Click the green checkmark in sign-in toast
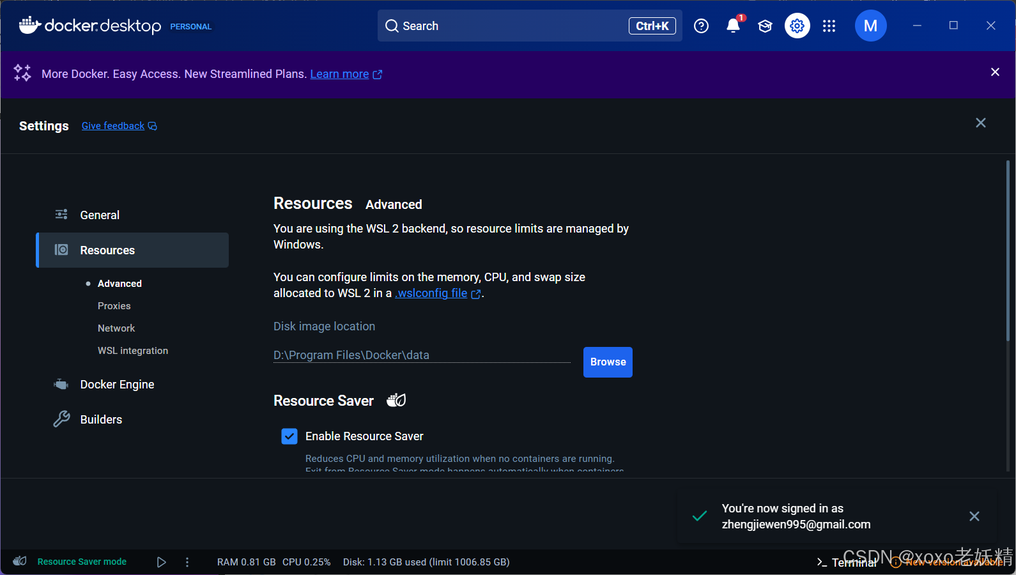The image size is (1016, 575). coord(700,516)
